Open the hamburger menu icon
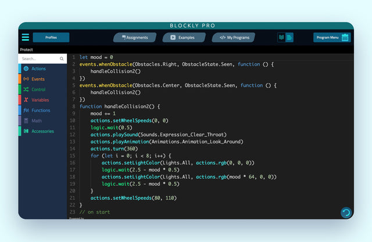Screen dimensions: 372x242 pyautogui.click(x=26, y=38)
